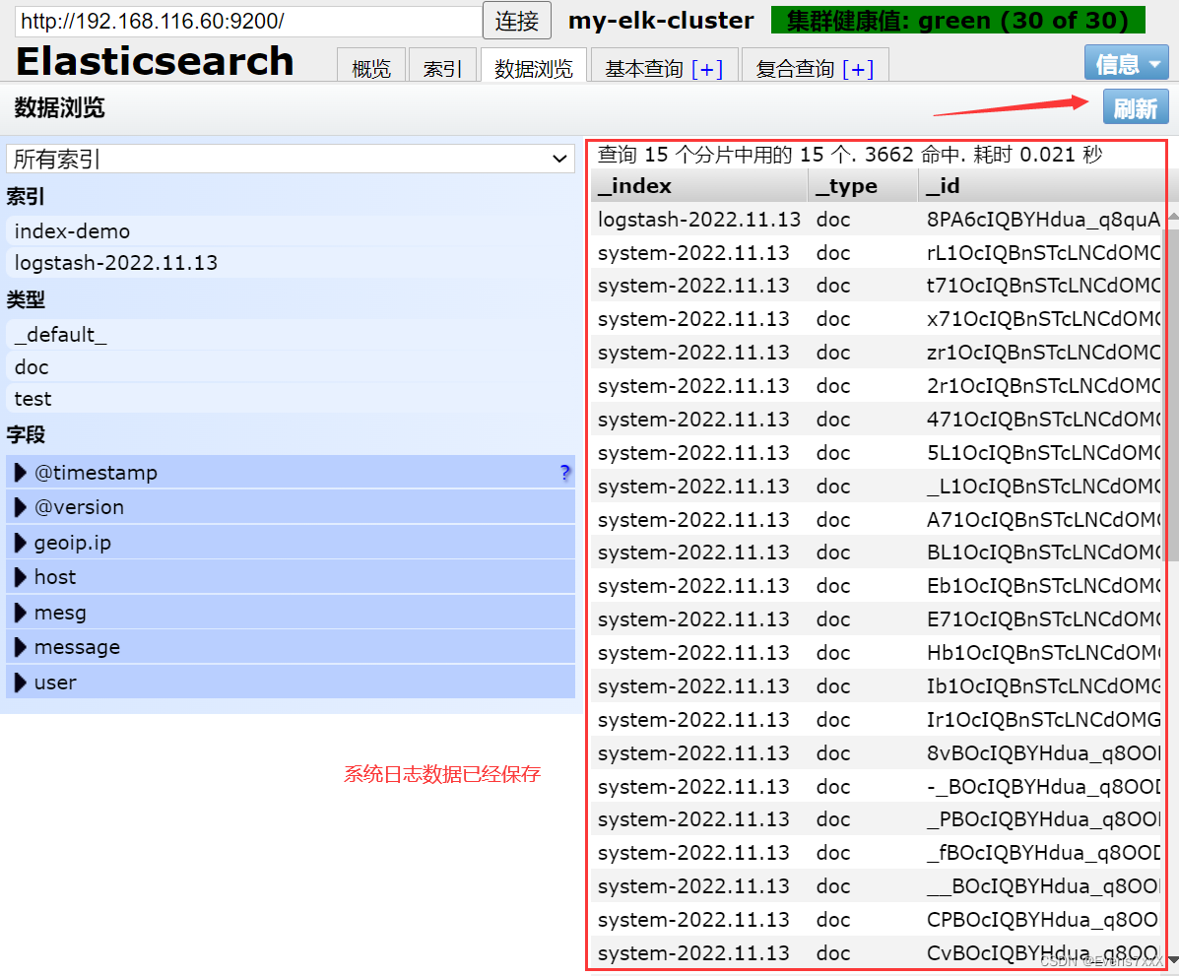Open the row with id 5L1OcIQBnSTcLNCdOM
Image resolution: width=1179 pixels, height=976 pixels.
(x=876, y=453)
